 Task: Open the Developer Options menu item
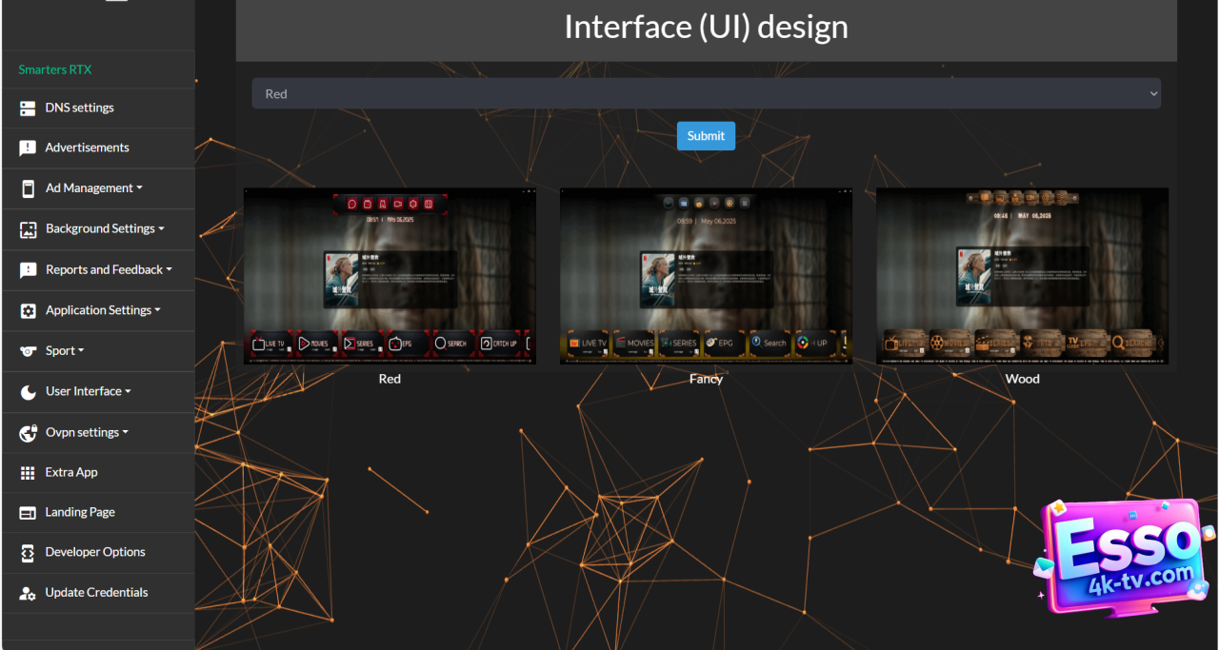[95, 552]
